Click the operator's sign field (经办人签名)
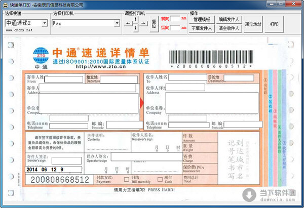Viewport: 304px width, 208px height. pos(147,157)
